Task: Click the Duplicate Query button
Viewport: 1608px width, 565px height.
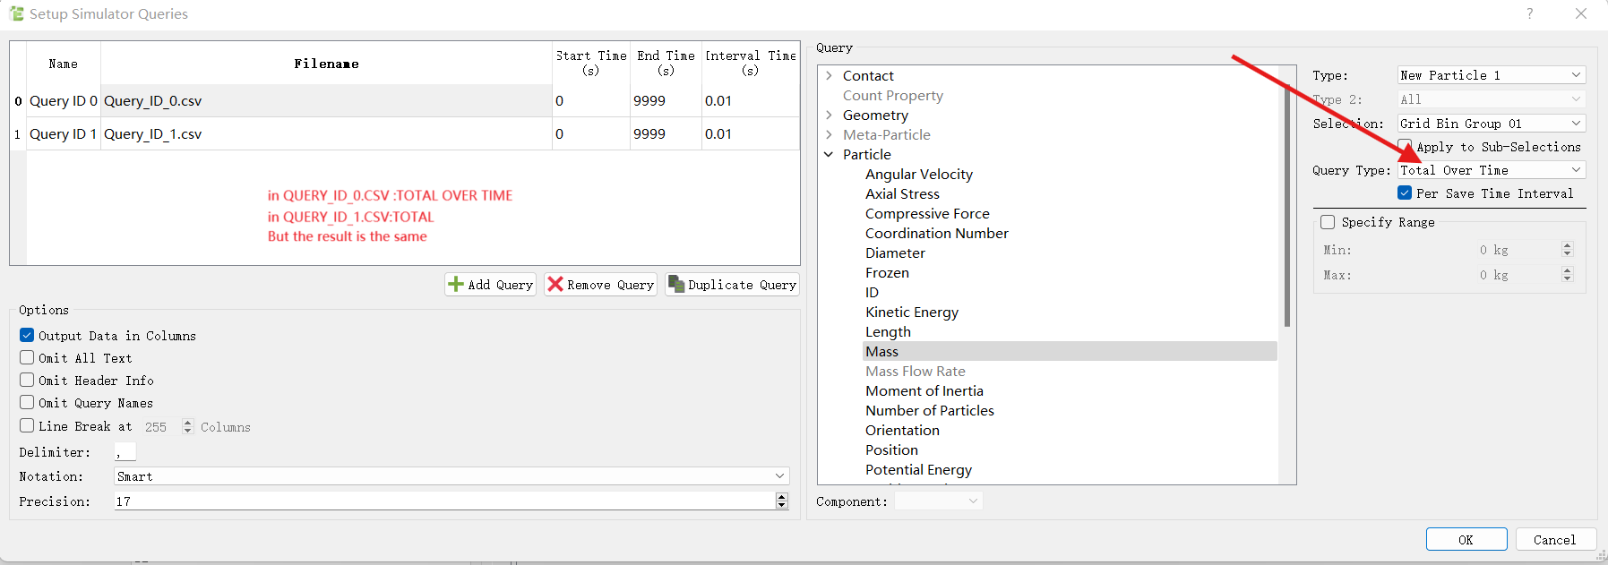Action: point(732,285)
